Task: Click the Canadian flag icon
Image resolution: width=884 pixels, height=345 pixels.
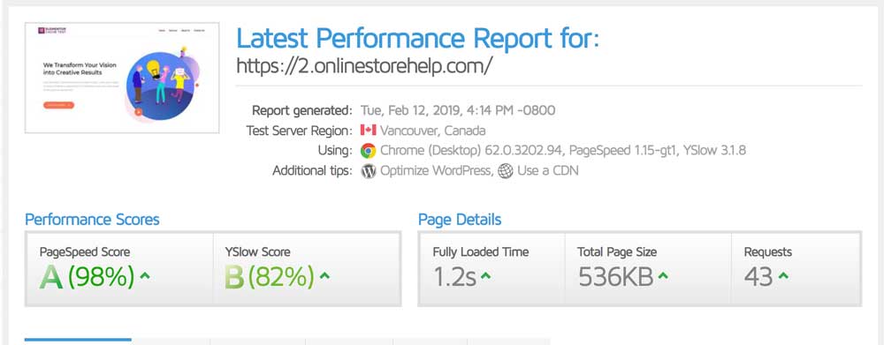Action: point(368,130)
